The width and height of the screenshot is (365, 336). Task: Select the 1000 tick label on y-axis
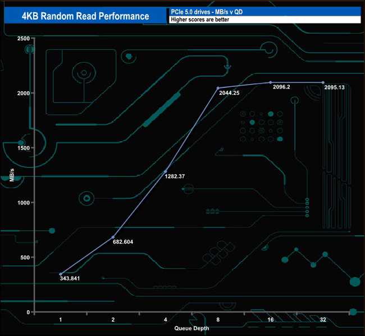tap(23, 203)
